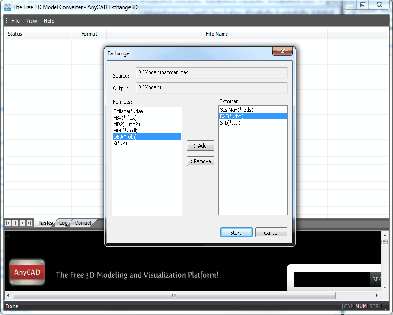
Task: Select OBJ(*.obj) format in the Formats list
Action: (146, 136)
